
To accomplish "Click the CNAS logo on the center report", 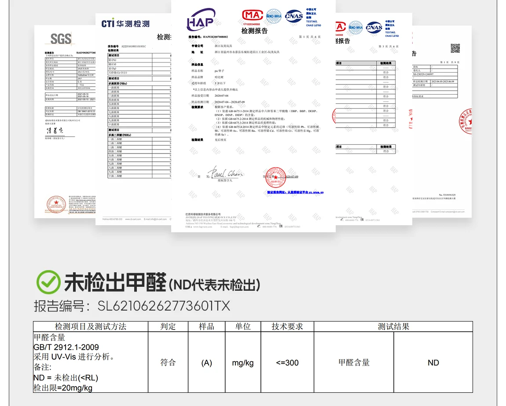I will point(293,16).
